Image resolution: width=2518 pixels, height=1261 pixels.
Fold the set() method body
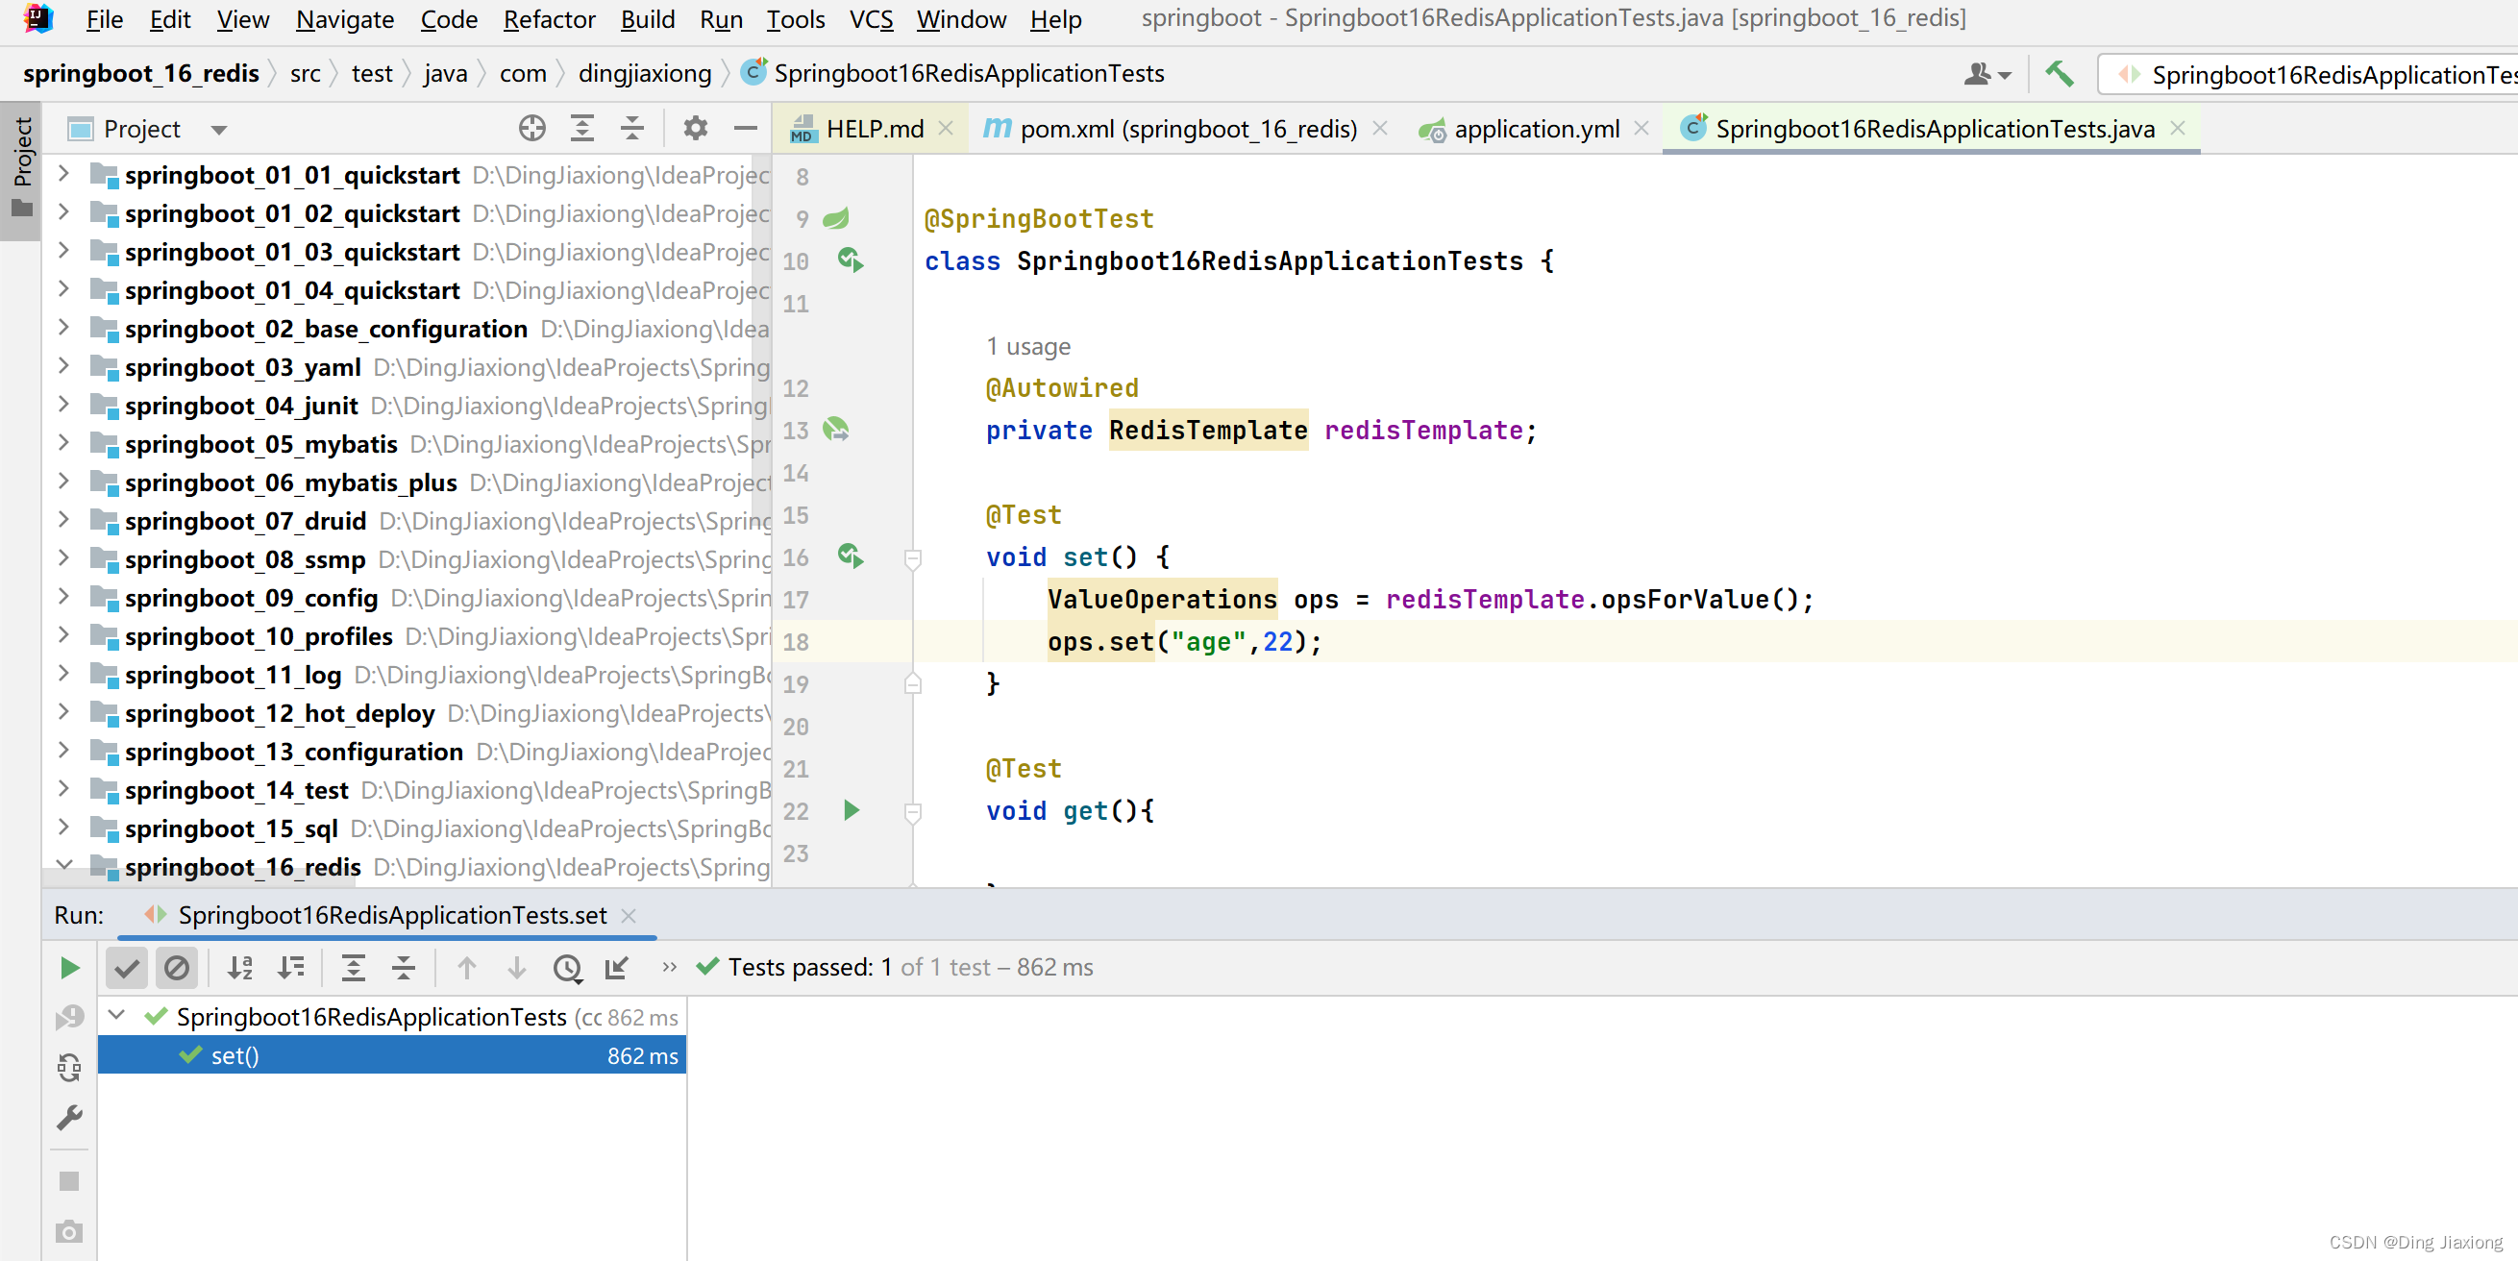[x=913, y=559]
